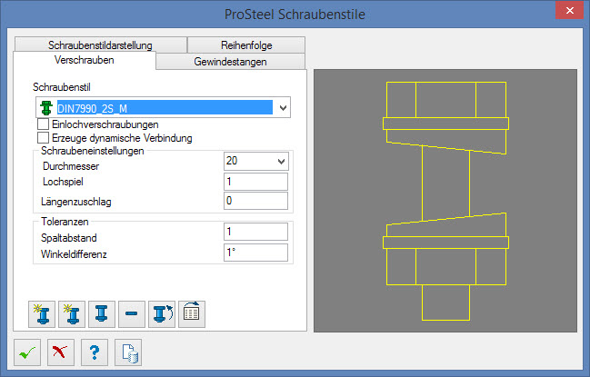Click the leftmost starred bolt icon in the row
Screen dimensions: 590x377
(x=42, y=313)
